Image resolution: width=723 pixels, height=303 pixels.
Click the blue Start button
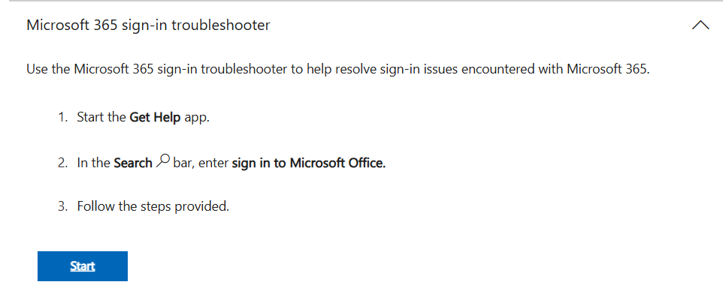point(83,266)
